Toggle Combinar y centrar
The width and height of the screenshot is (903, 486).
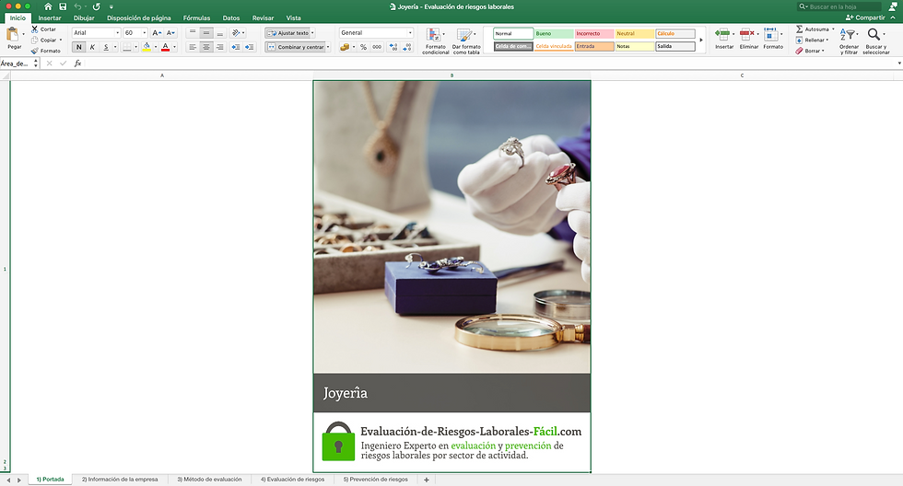point(296,47)
